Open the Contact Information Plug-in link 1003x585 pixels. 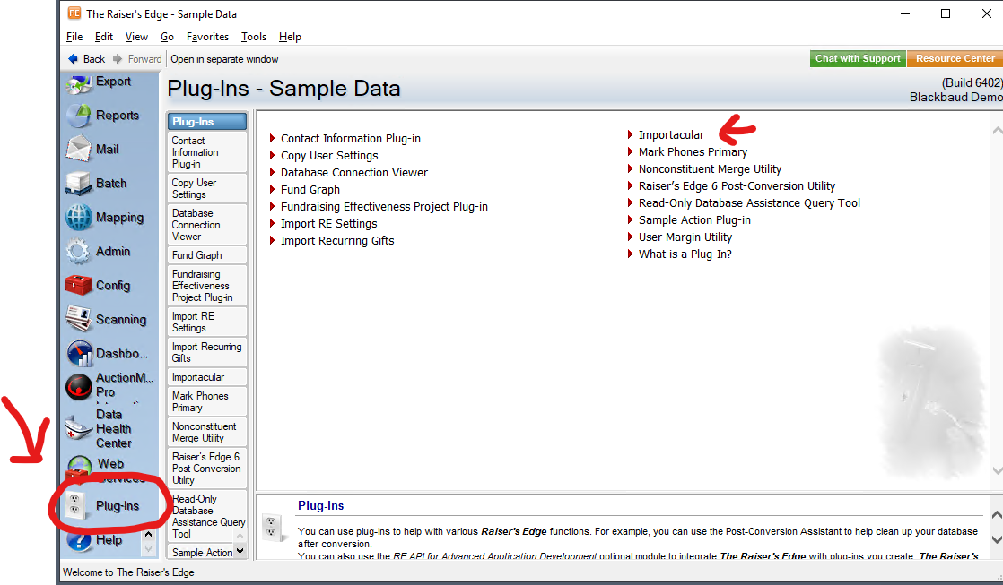pos(351,139)
